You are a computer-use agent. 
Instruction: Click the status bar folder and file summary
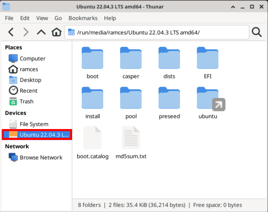160,205
